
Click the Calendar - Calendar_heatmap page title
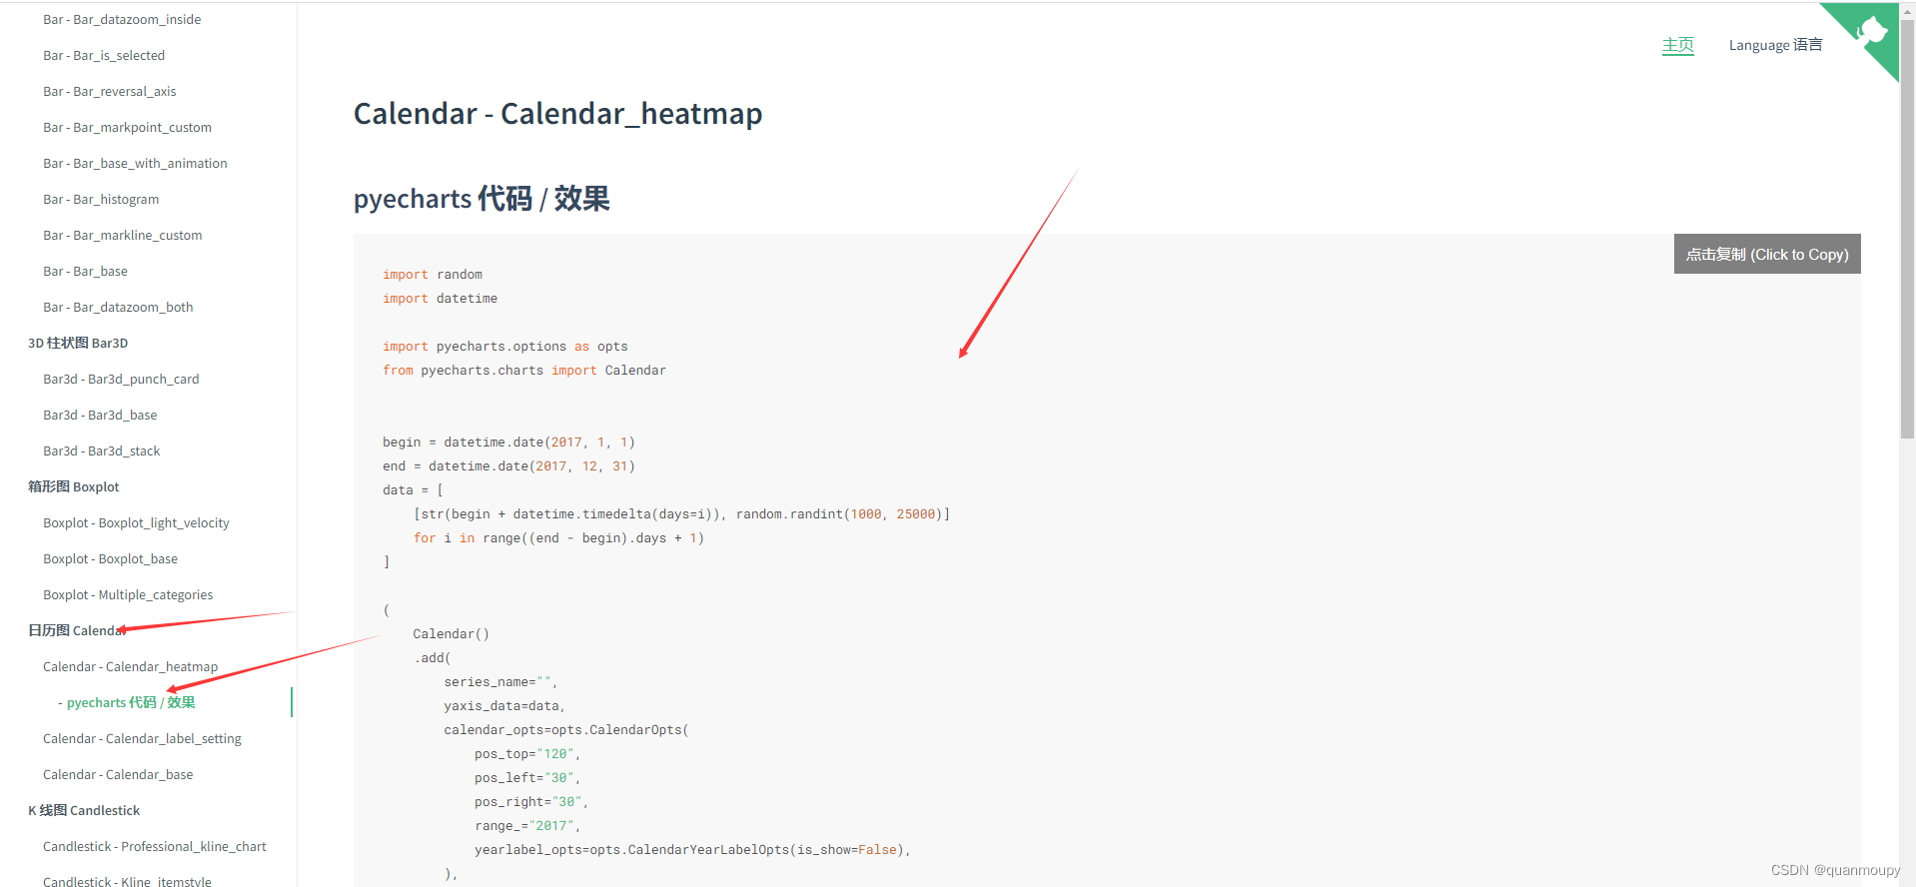pos(557,114)
